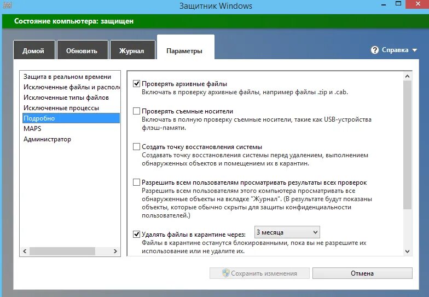Screen dimensions: 429x297
Task: Open the 3 месяца quarantine period dropdown
Action: pos(287,232)
